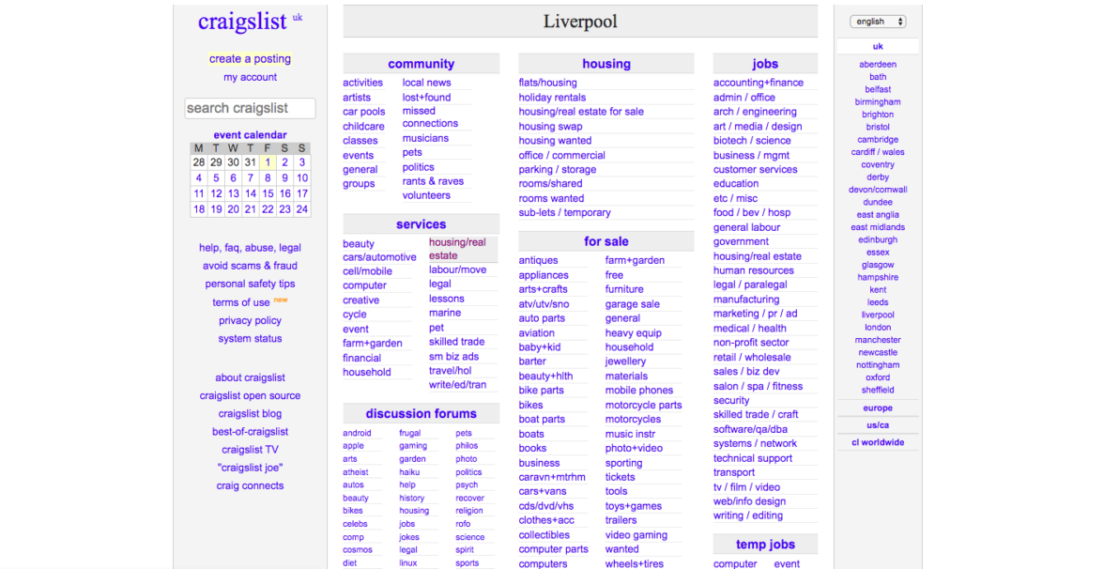Open accounting+finance jobs link
This screenshot has width=1119, height=569.
coord(758,83)
